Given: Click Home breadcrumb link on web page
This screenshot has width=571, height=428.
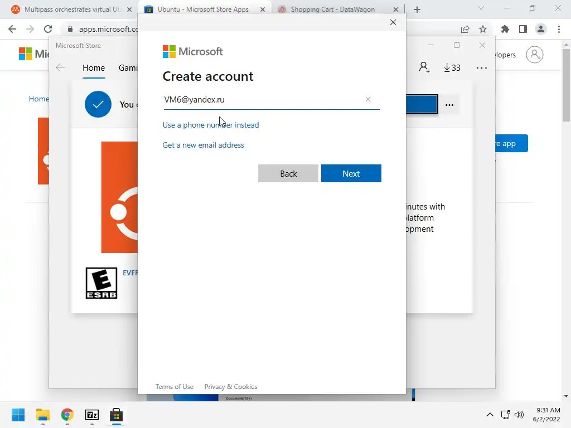Looking at the screenshot, I should (x=38, y=99).
